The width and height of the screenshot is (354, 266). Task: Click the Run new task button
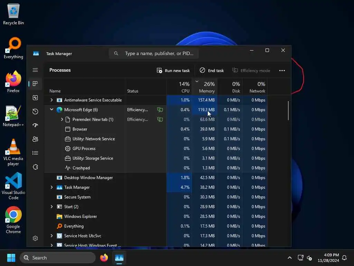coord(173,71)
